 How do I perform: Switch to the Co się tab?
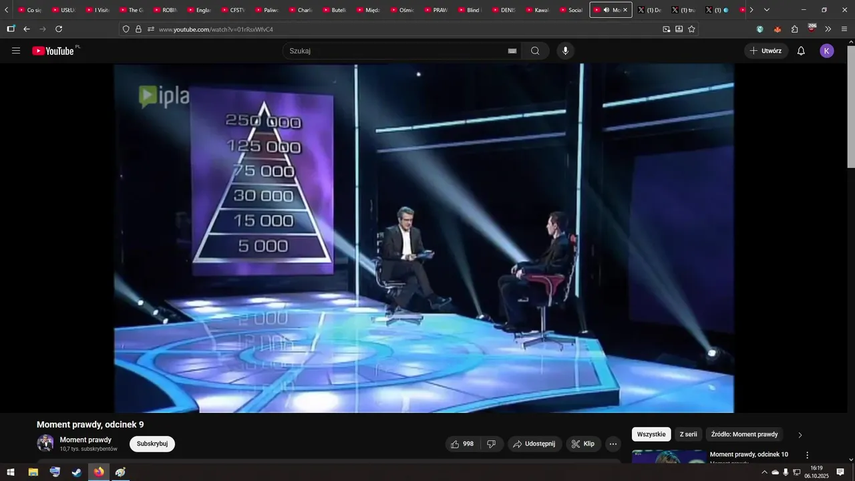[x=31, y=10]
